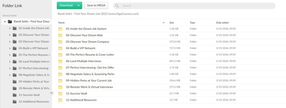The height and width of the screenshot is (108, 286).
Task: Click yellow folder icon of 08-Negotiate Salary
Action: coord(60,74)
